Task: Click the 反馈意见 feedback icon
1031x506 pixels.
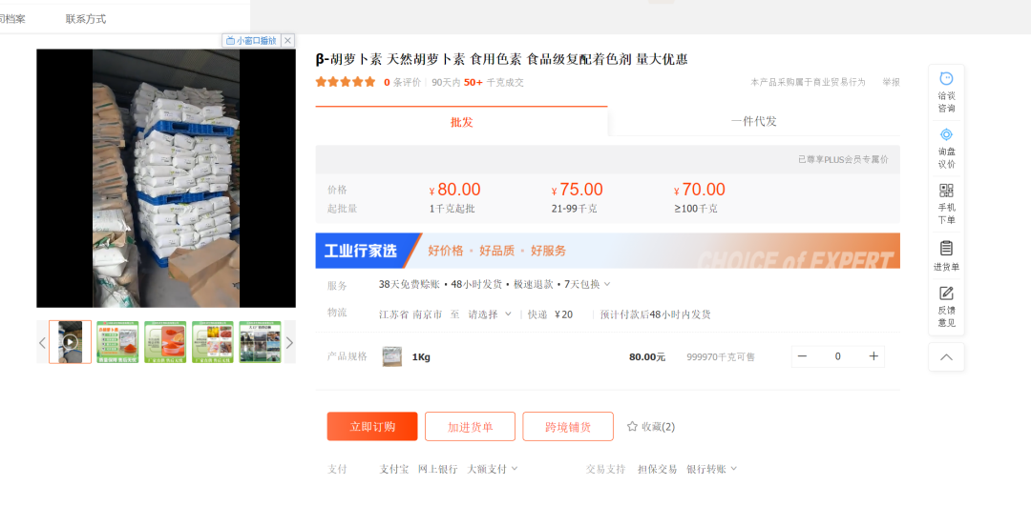Action: click(x=946, y=293)
